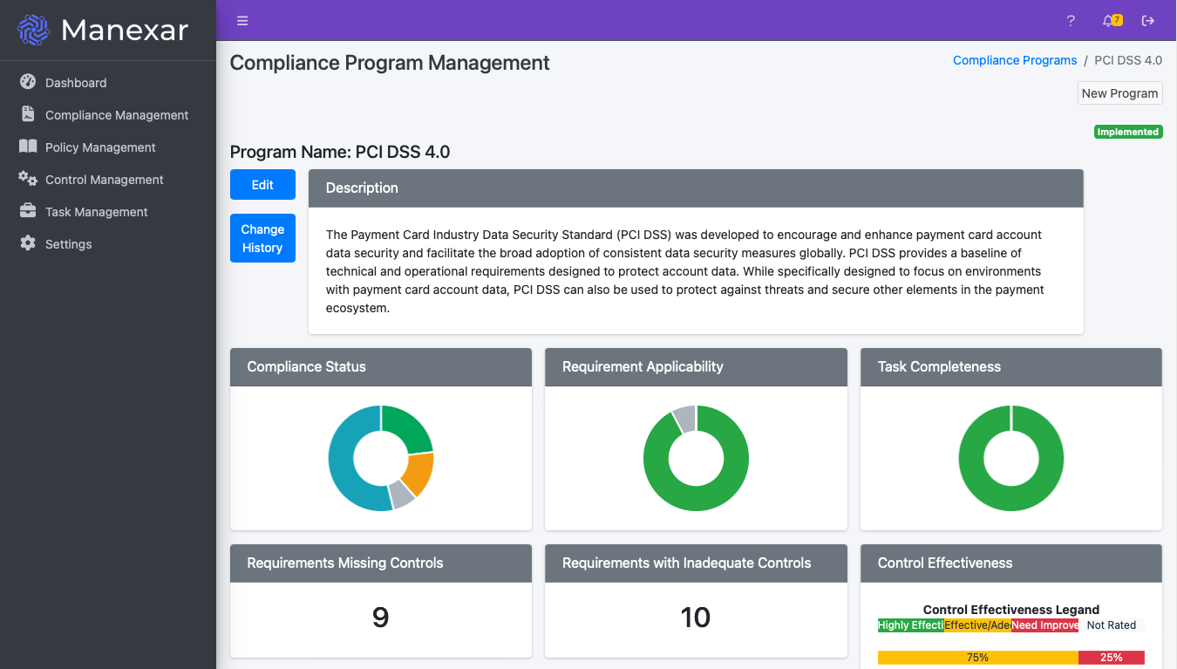Click the New Program button

pos(1119,93)
